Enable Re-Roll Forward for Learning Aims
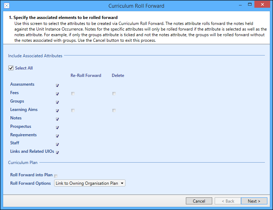Screen dimensions: 273x210 [x=73, y=111]
